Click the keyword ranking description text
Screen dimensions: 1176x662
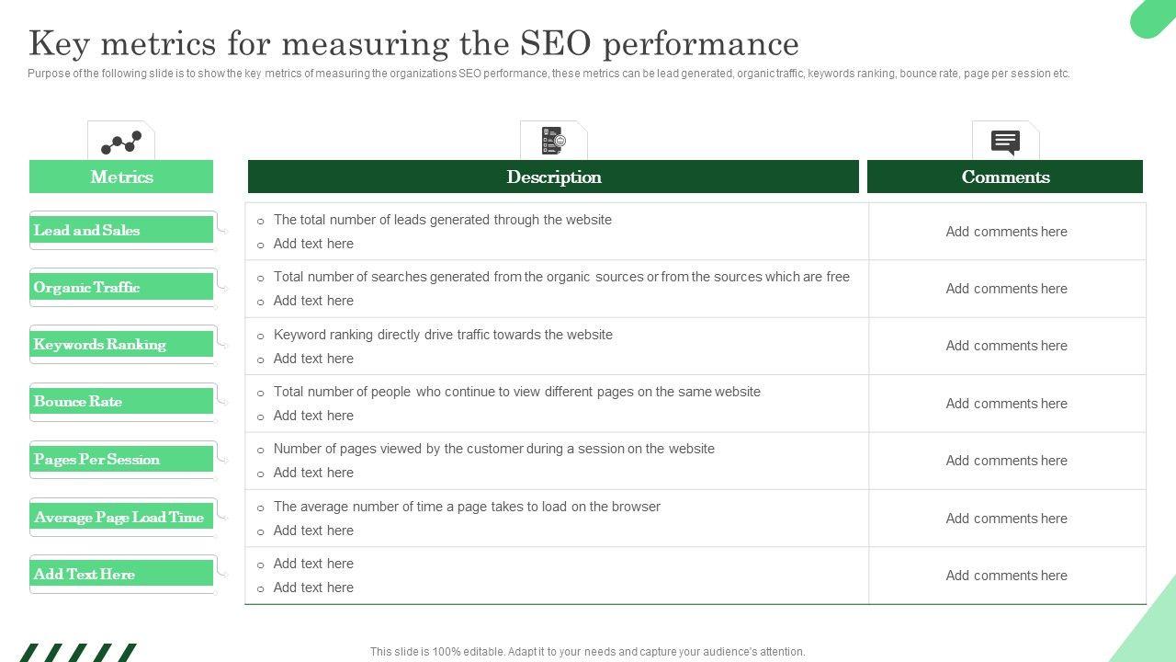[443, 335]
